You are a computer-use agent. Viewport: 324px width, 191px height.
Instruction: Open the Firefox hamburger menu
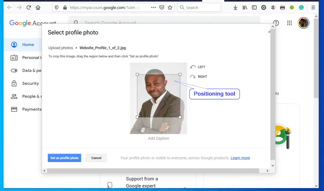click(313, 7)
